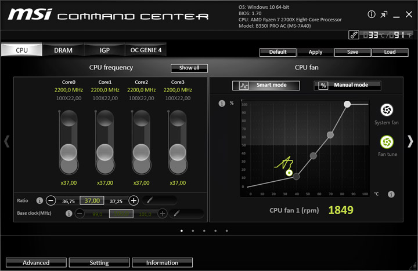Increase Base clock with plus button
Viewport: 418px width, 271px height.
coord(163,213)
